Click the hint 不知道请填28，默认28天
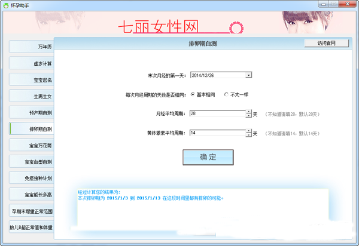 292,114
